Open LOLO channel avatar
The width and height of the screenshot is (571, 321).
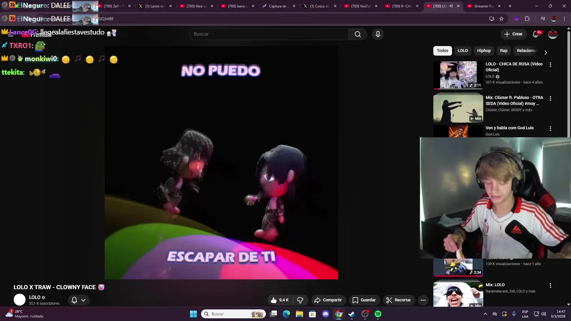click(x=20, y=300)
